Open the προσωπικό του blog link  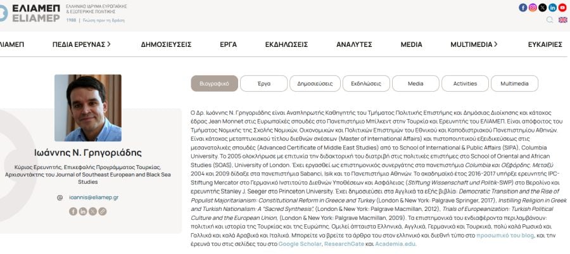click(x=505, y=236)
